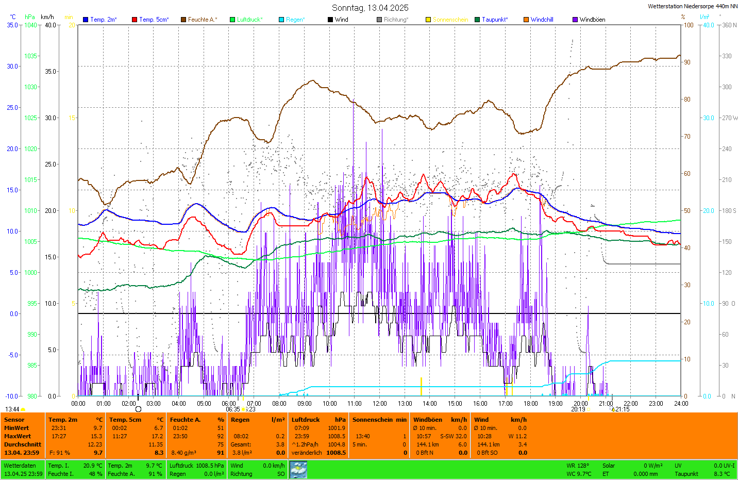The image size is (738, 480).
Task: Click the 12:00 time axis marker
Action: pos(380,404)
